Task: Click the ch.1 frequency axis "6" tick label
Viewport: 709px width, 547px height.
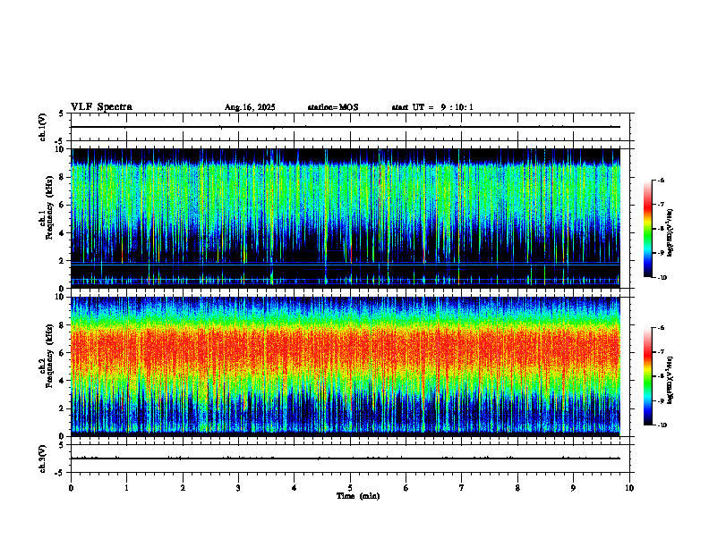Action: coord(63,206)
